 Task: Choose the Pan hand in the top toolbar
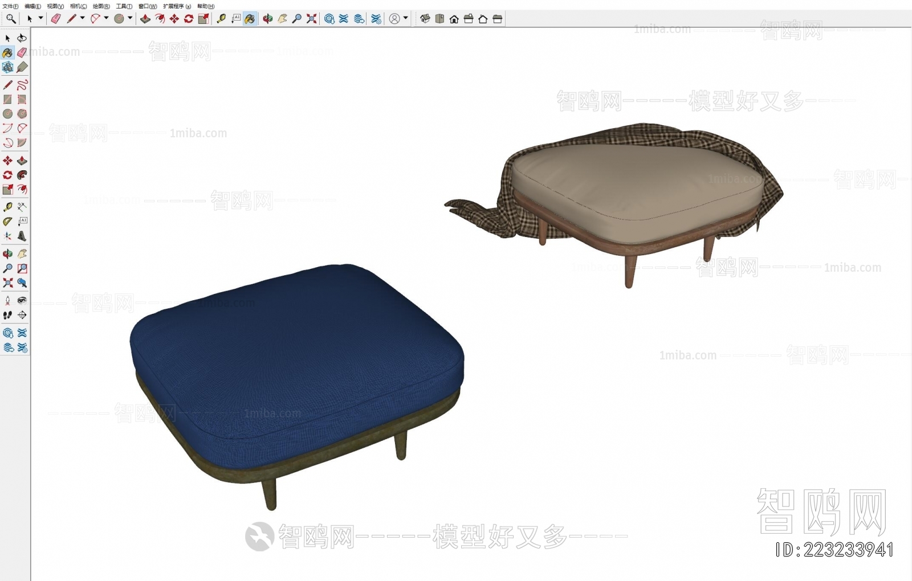coord(282,19)
